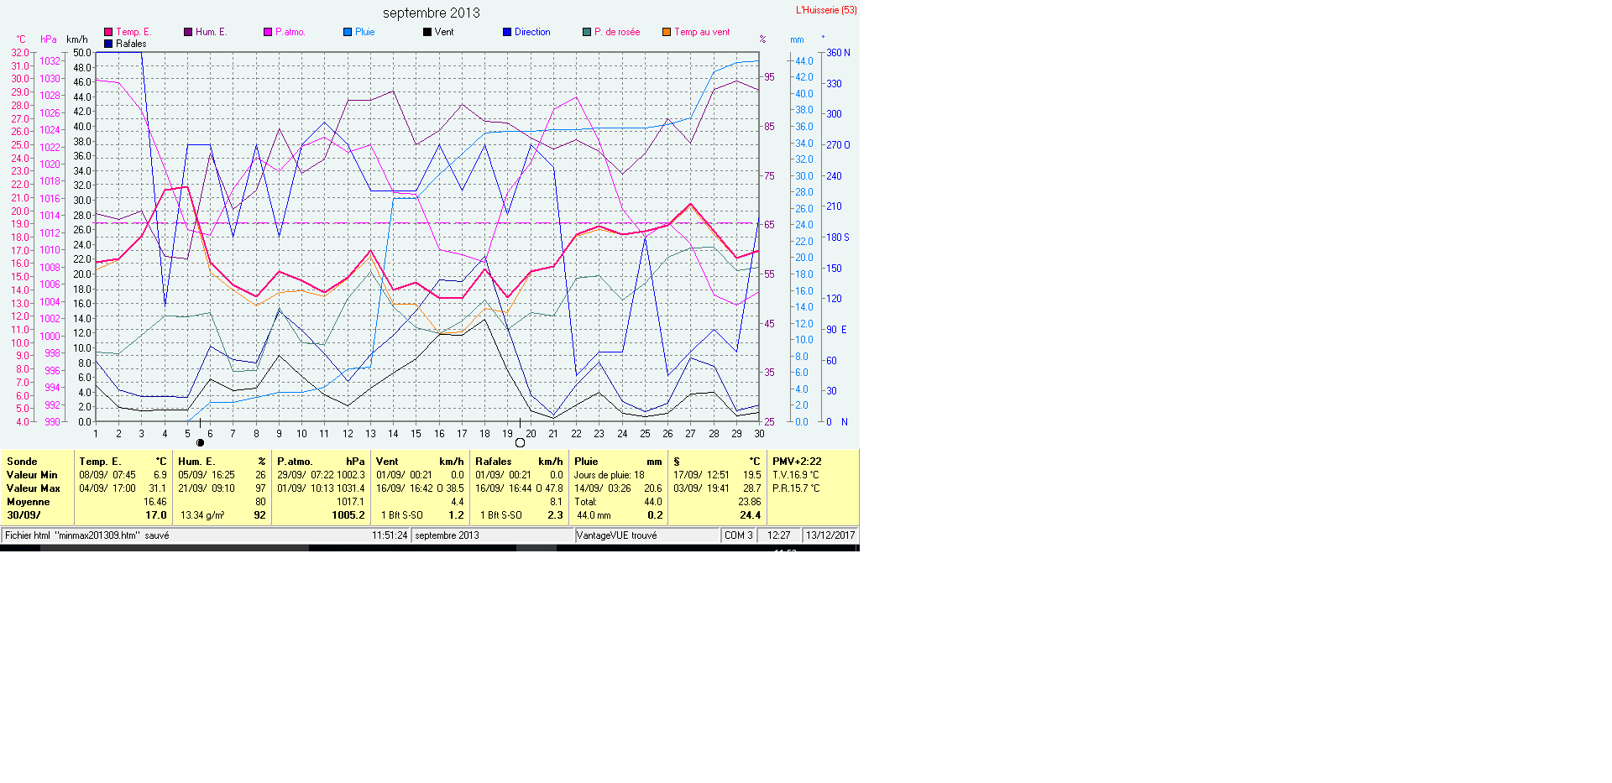
Task: Click the 'P.R.15.7 °C' value
Action: pos(796,488)
